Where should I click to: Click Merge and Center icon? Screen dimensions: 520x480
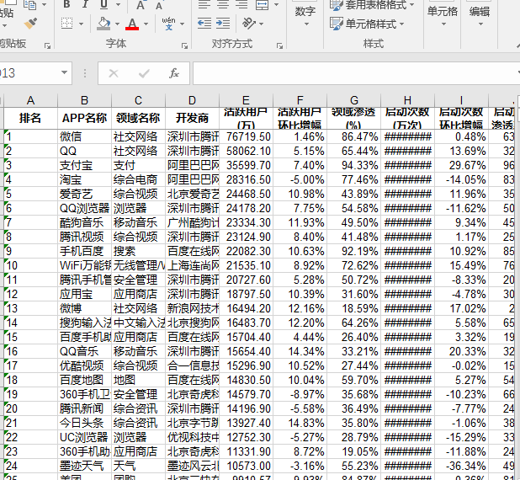[262, 5]
